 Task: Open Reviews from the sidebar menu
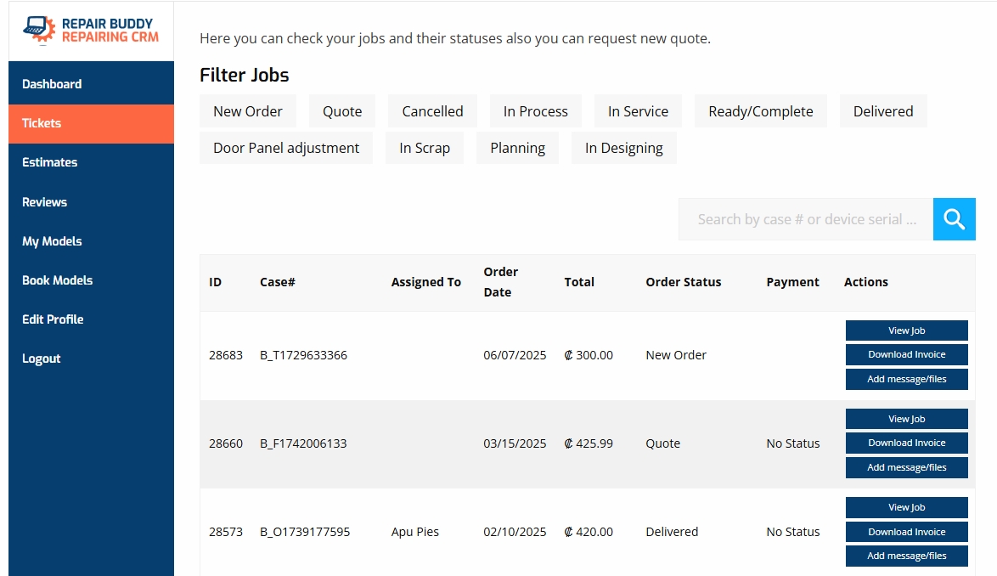click(x=44, y=202)
